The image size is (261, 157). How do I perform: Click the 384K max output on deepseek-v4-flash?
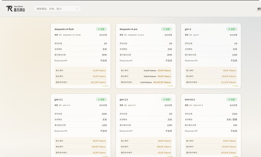tap(104, 55)
